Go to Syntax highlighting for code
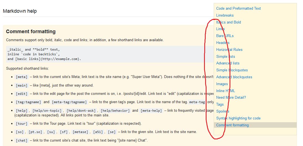 click(x=238, y=118)
